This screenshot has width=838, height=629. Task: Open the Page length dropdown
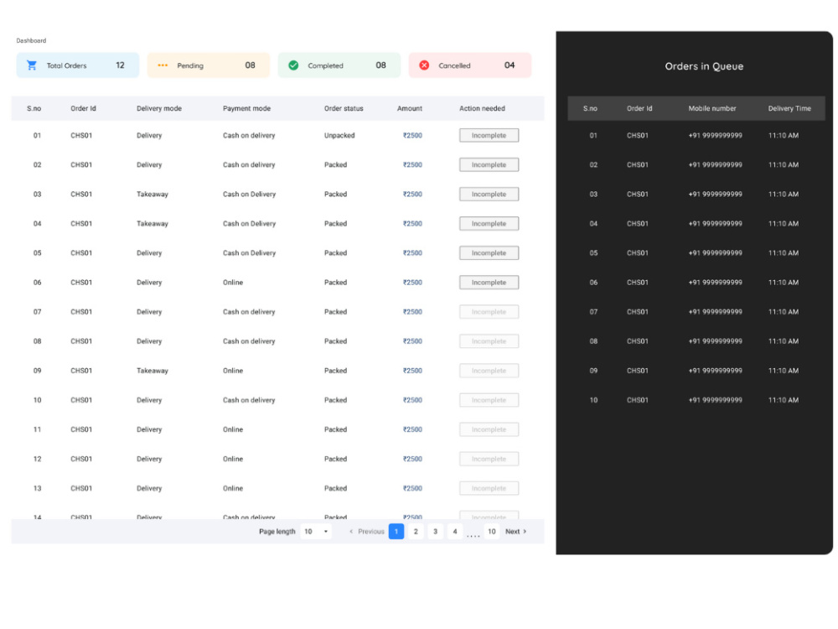pyautogui.click(x=316, y=531)
